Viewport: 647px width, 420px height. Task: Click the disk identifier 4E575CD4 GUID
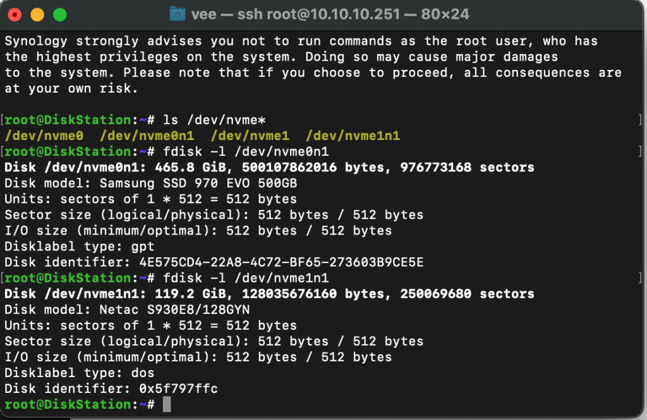(x=281, y=262)
